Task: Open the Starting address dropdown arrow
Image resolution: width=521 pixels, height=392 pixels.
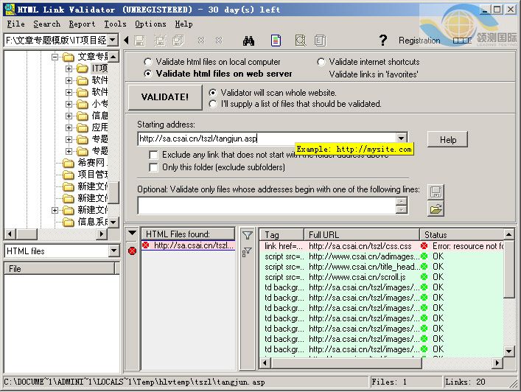Action: pyautogui.click(x=401, y=139)
